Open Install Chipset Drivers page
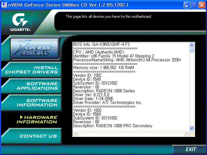The width and height of the screenshot is (207, 155). [31, 70]
